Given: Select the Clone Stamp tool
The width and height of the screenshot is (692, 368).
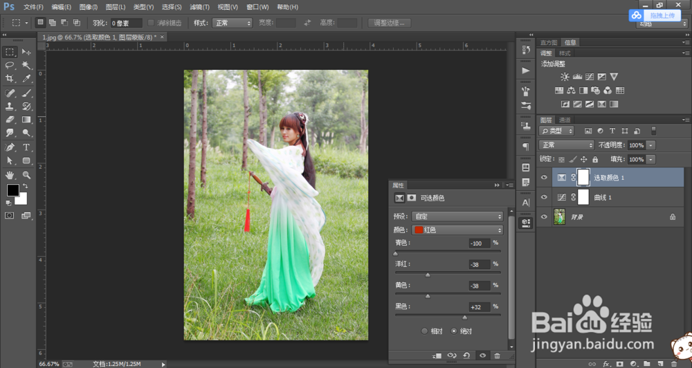Looking at the screenshot, I should [x=9, y=107].
